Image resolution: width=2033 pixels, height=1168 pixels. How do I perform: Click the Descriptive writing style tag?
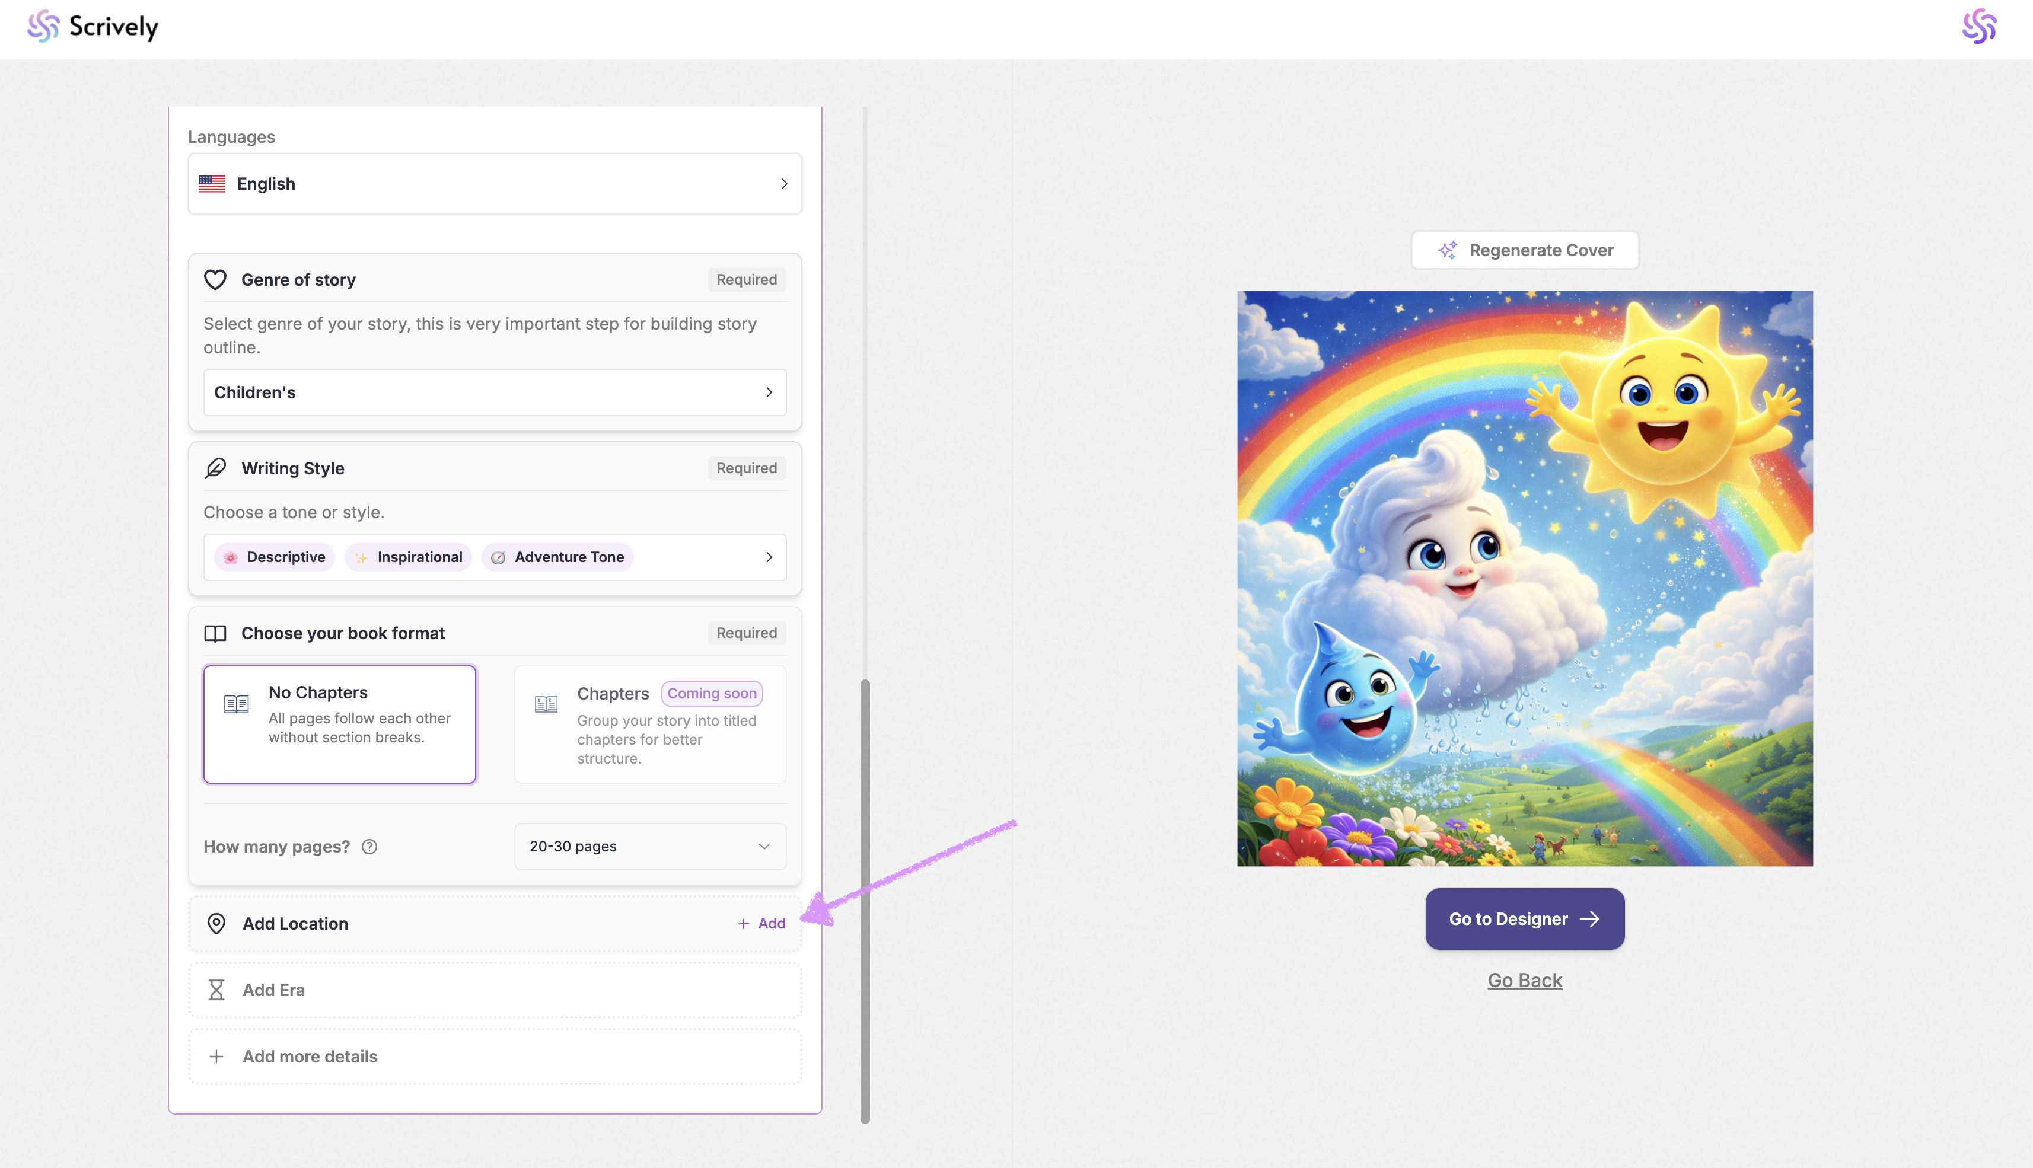click(x=275, y=557)
